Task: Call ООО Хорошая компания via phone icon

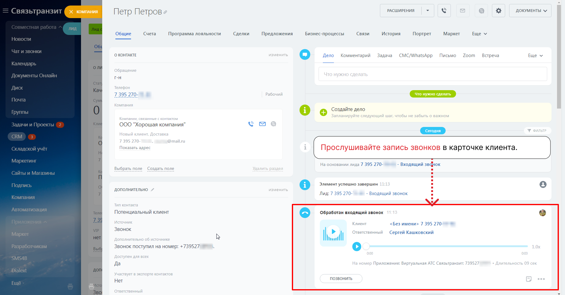Action: pyautogui.click(x=251, y=124)
